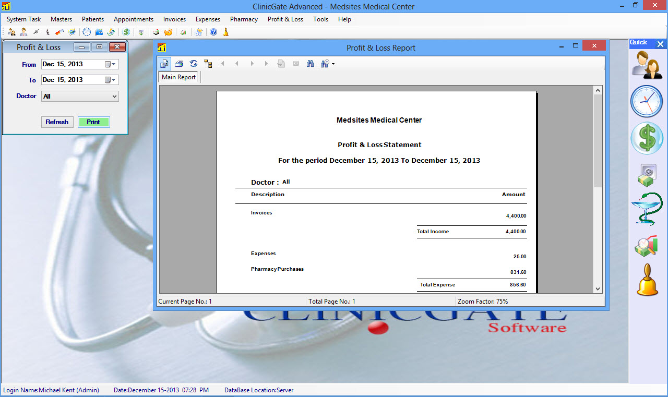Click the patients people icon in Quick sidebar
This screenshot has width=668, height=397.
pos(647,65)
